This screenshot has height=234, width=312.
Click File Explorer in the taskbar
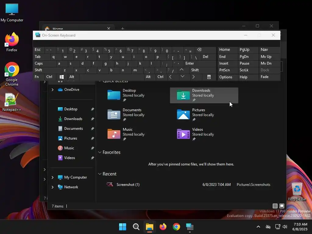(x=149, y=227)
